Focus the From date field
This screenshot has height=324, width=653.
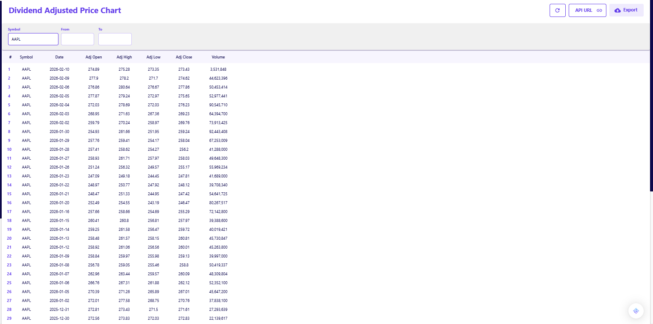[78, 39]
